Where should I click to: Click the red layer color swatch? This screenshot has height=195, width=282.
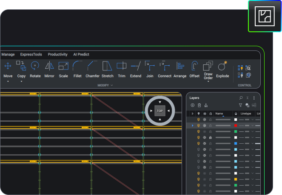[x=236, y=126]
